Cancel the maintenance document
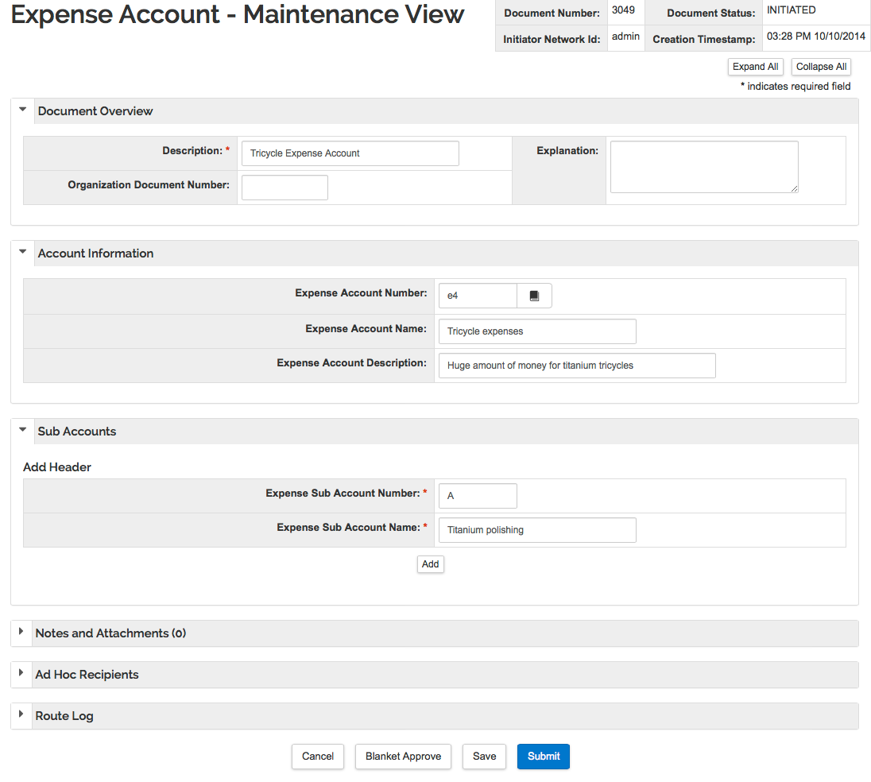871x782 pixels. 318,757
